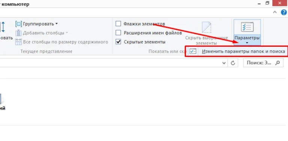Click the Скрыть выбранные элементы page icon

coord(207,27)
